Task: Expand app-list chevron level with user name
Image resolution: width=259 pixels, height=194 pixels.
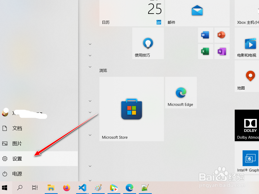Action: pos(90,112)
